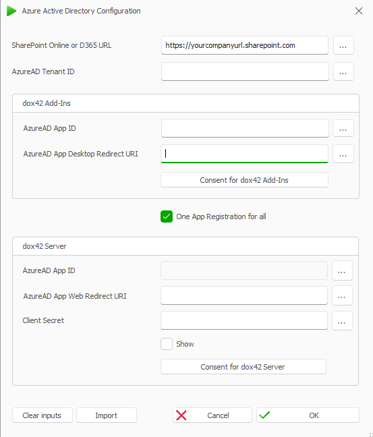Focus the AzureAD Tenant ID field
The image size is (373, 437).
click(x=245, y=71)
